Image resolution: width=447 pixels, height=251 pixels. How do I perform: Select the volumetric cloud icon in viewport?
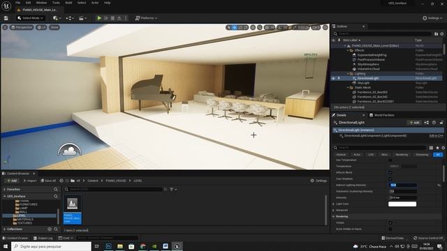[x=70, y=150]
